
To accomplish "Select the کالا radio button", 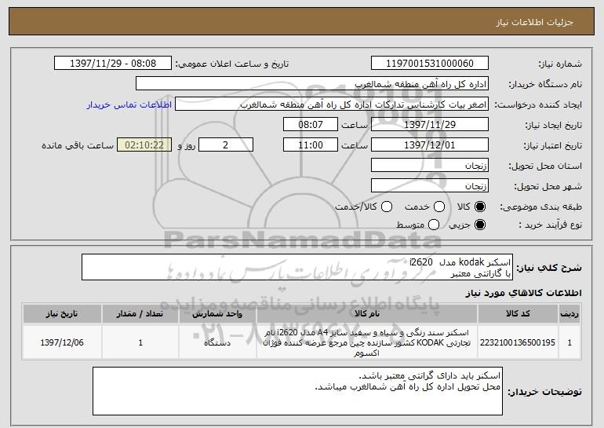I will pos(480,207).
